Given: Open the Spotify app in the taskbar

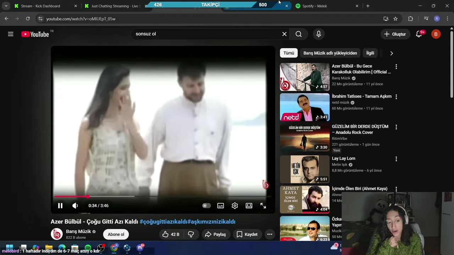Looking at the screenshot, I should pyautogui.click(x=88, y=248).
